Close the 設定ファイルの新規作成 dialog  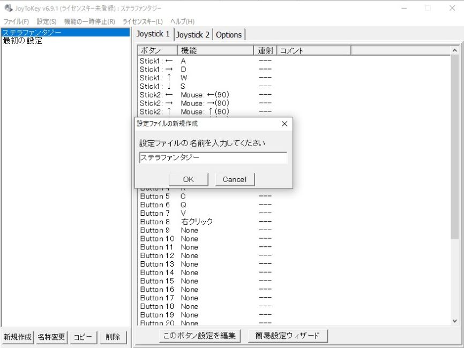(285, 124)
